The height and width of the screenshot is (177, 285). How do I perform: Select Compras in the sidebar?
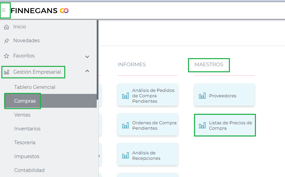[25, 101]
